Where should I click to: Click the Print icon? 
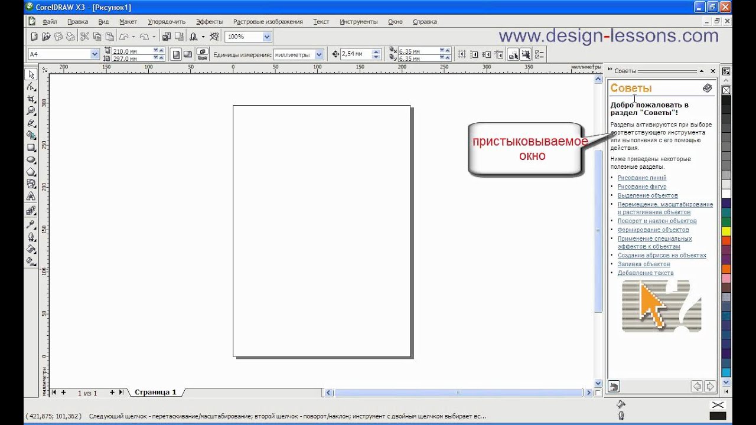(71, 37)
